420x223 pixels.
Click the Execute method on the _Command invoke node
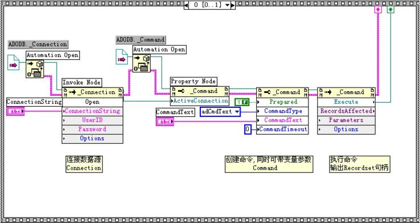pos(346,102)
